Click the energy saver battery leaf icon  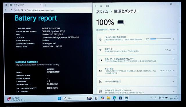(100, 71)
